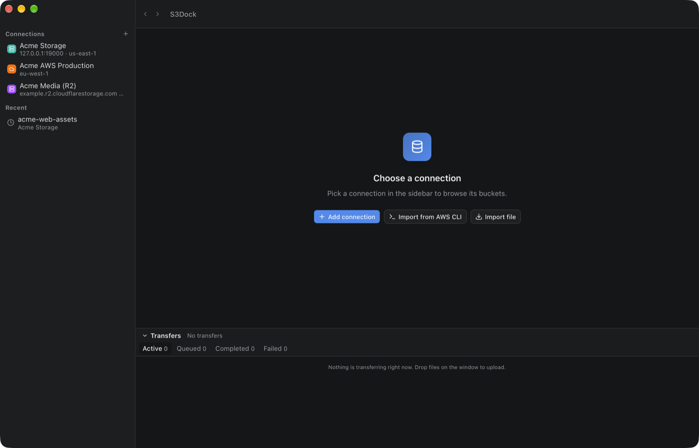Screen dimensions: 699x448
Task: Select the orange Acme AWS Production icon
Action: point(12,69)
